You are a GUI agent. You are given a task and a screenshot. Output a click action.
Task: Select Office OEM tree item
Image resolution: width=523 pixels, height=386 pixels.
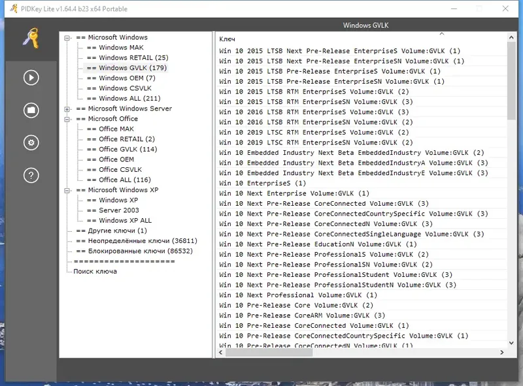[x=110, y=159]
